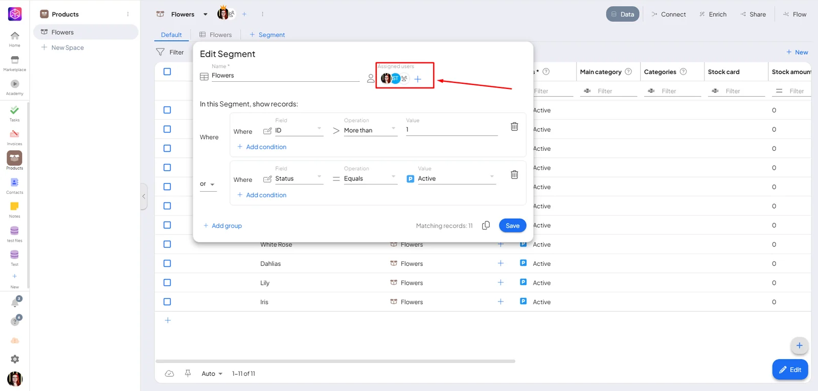818x391 pixels.
Task: Click New to add a record
Action: (797, 52)
